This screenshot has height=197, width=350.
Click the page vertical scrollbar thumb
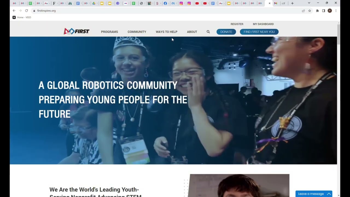(339, 34)
